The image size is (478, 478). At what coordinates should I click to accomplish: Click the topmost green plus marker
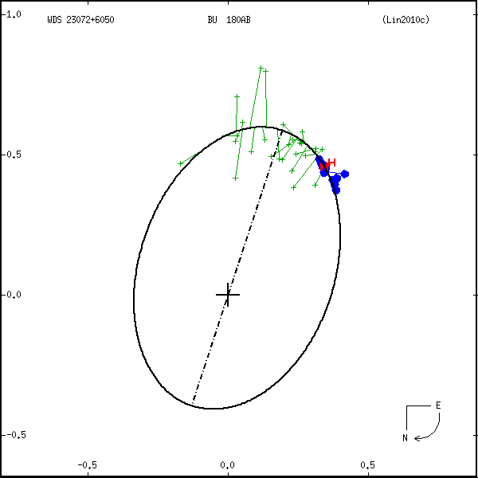tap(261, 68)
